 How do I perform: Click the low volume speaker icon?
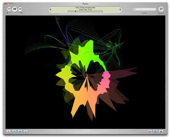click(x=7, y=13)
